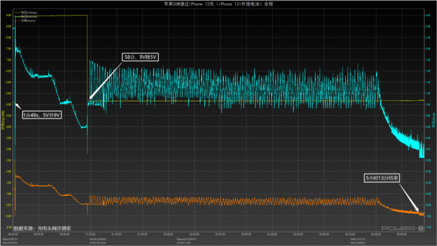Click the Max current readout bottom right

(358, 239)
